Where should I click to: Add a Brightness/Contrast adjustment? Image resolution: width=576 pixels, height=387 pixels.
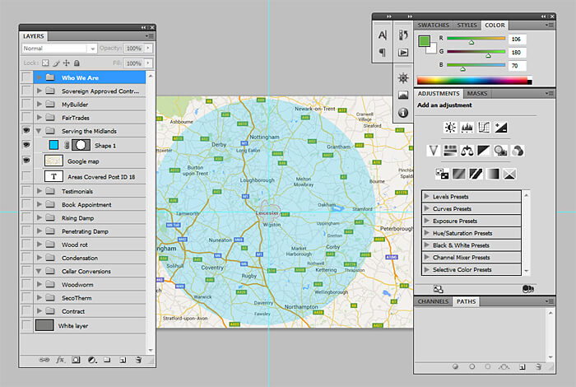click(450, 128)
